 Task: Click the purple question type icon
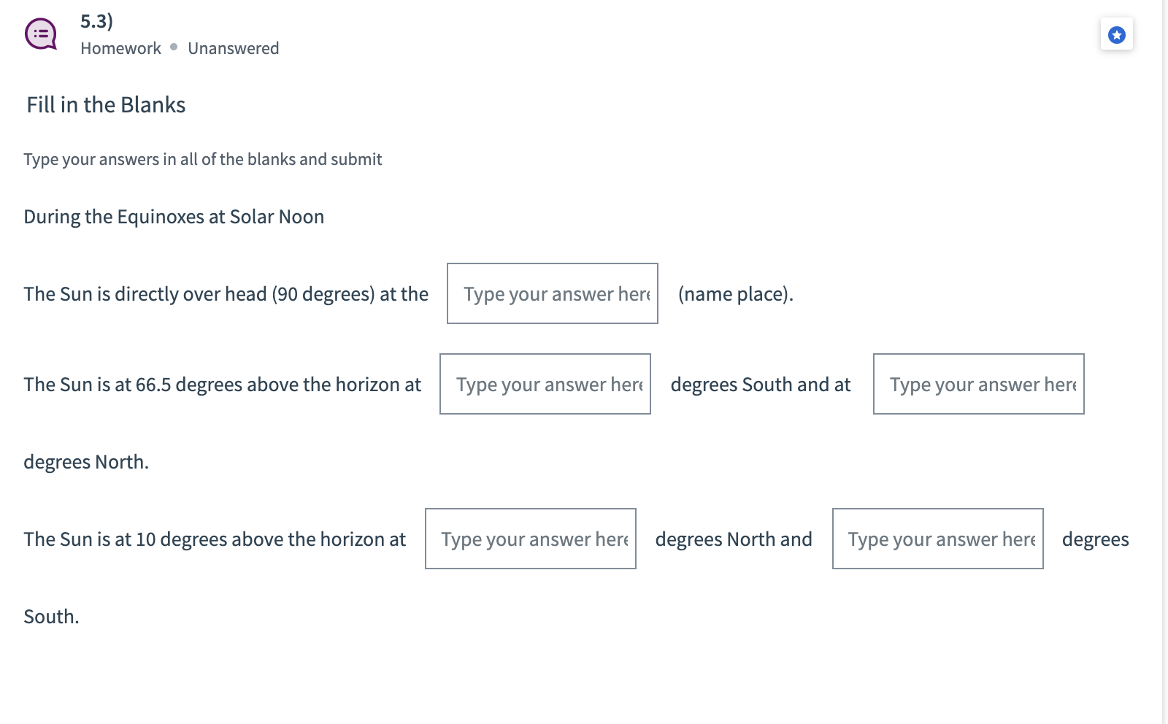pos(41,34)
